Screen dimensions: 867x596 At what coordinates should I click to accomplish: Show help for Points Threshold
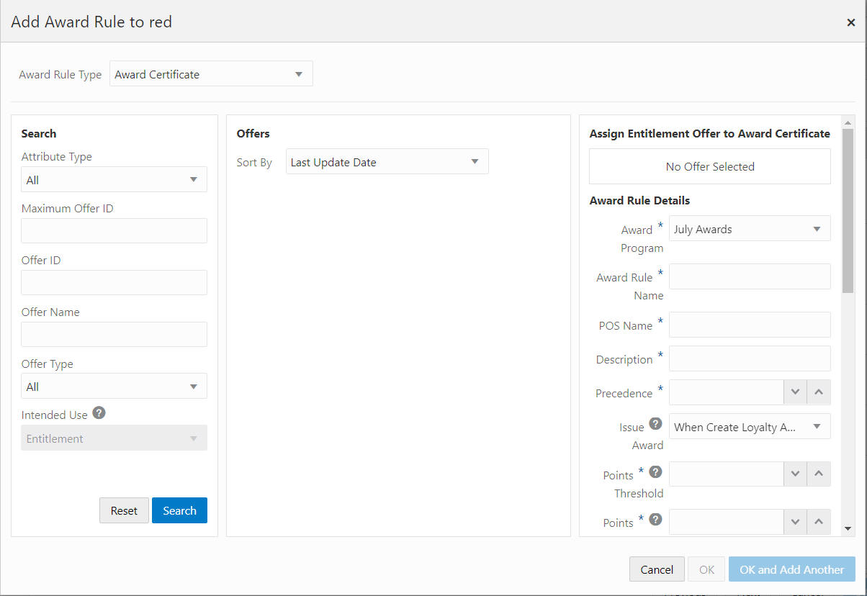tap(655, 471)
